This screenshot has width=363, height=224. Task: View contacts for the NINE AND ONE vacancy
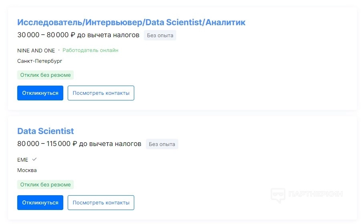coord(101,93)
